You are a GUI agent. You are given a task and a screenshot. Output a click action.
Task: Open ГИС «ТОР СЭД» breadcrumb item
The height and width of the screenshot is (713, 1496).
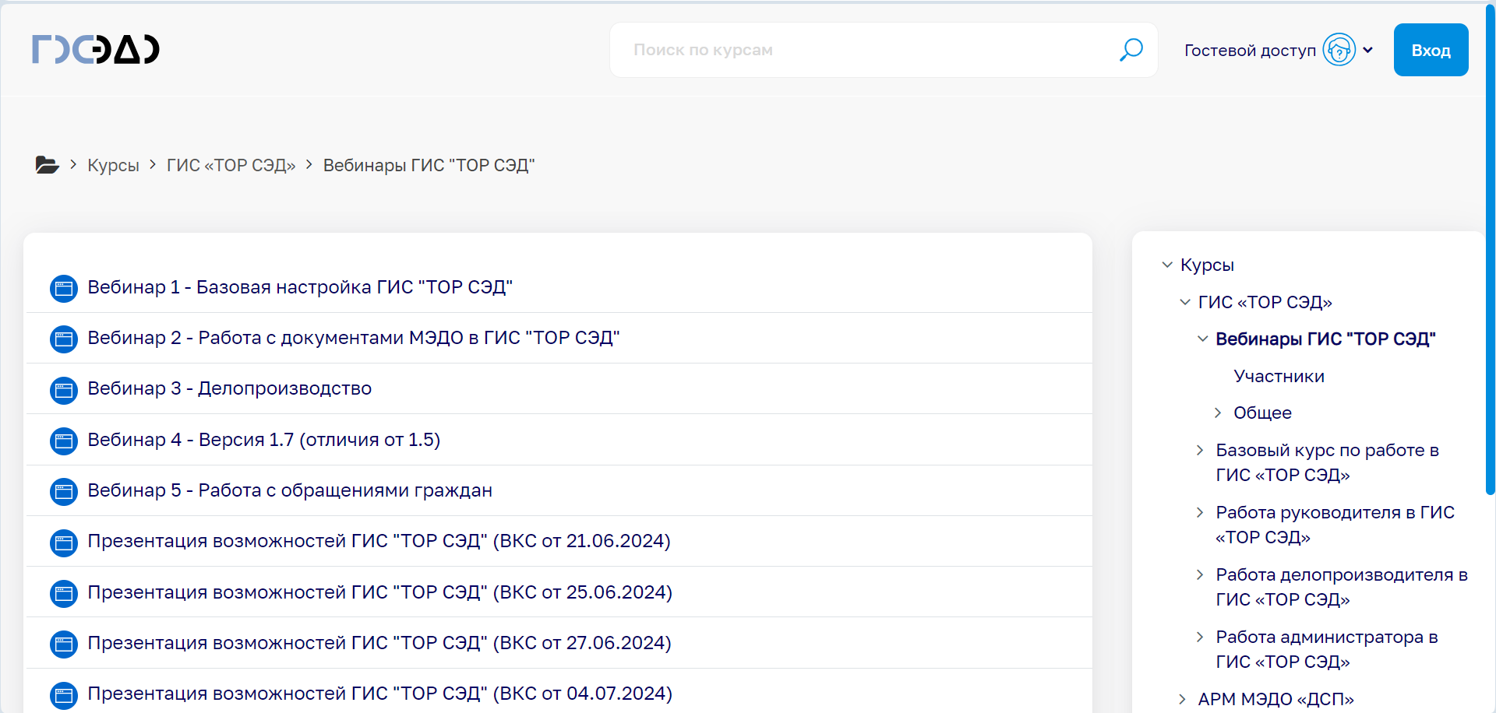pos(231,165)
